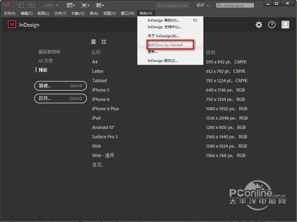This screenshot has height=222, width=297.
Task: Click 595 x 842 pt, CMYK description
Action: (x=226, y=62)
